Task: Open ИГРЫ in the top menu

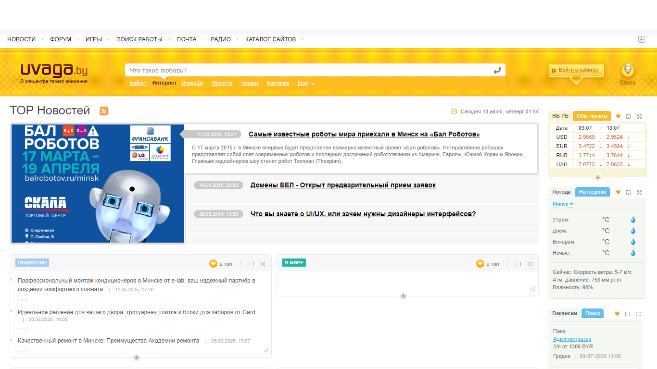Action: coord(94,39)
